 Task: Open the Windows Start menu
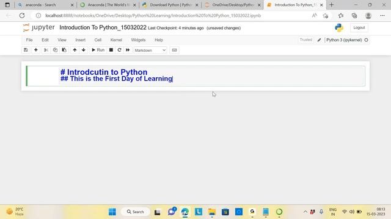point(112,212)
